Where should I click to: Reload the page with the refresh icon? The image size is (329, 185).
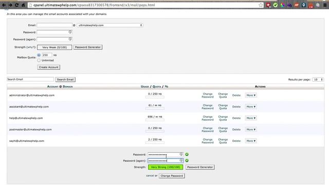[17, 5]
